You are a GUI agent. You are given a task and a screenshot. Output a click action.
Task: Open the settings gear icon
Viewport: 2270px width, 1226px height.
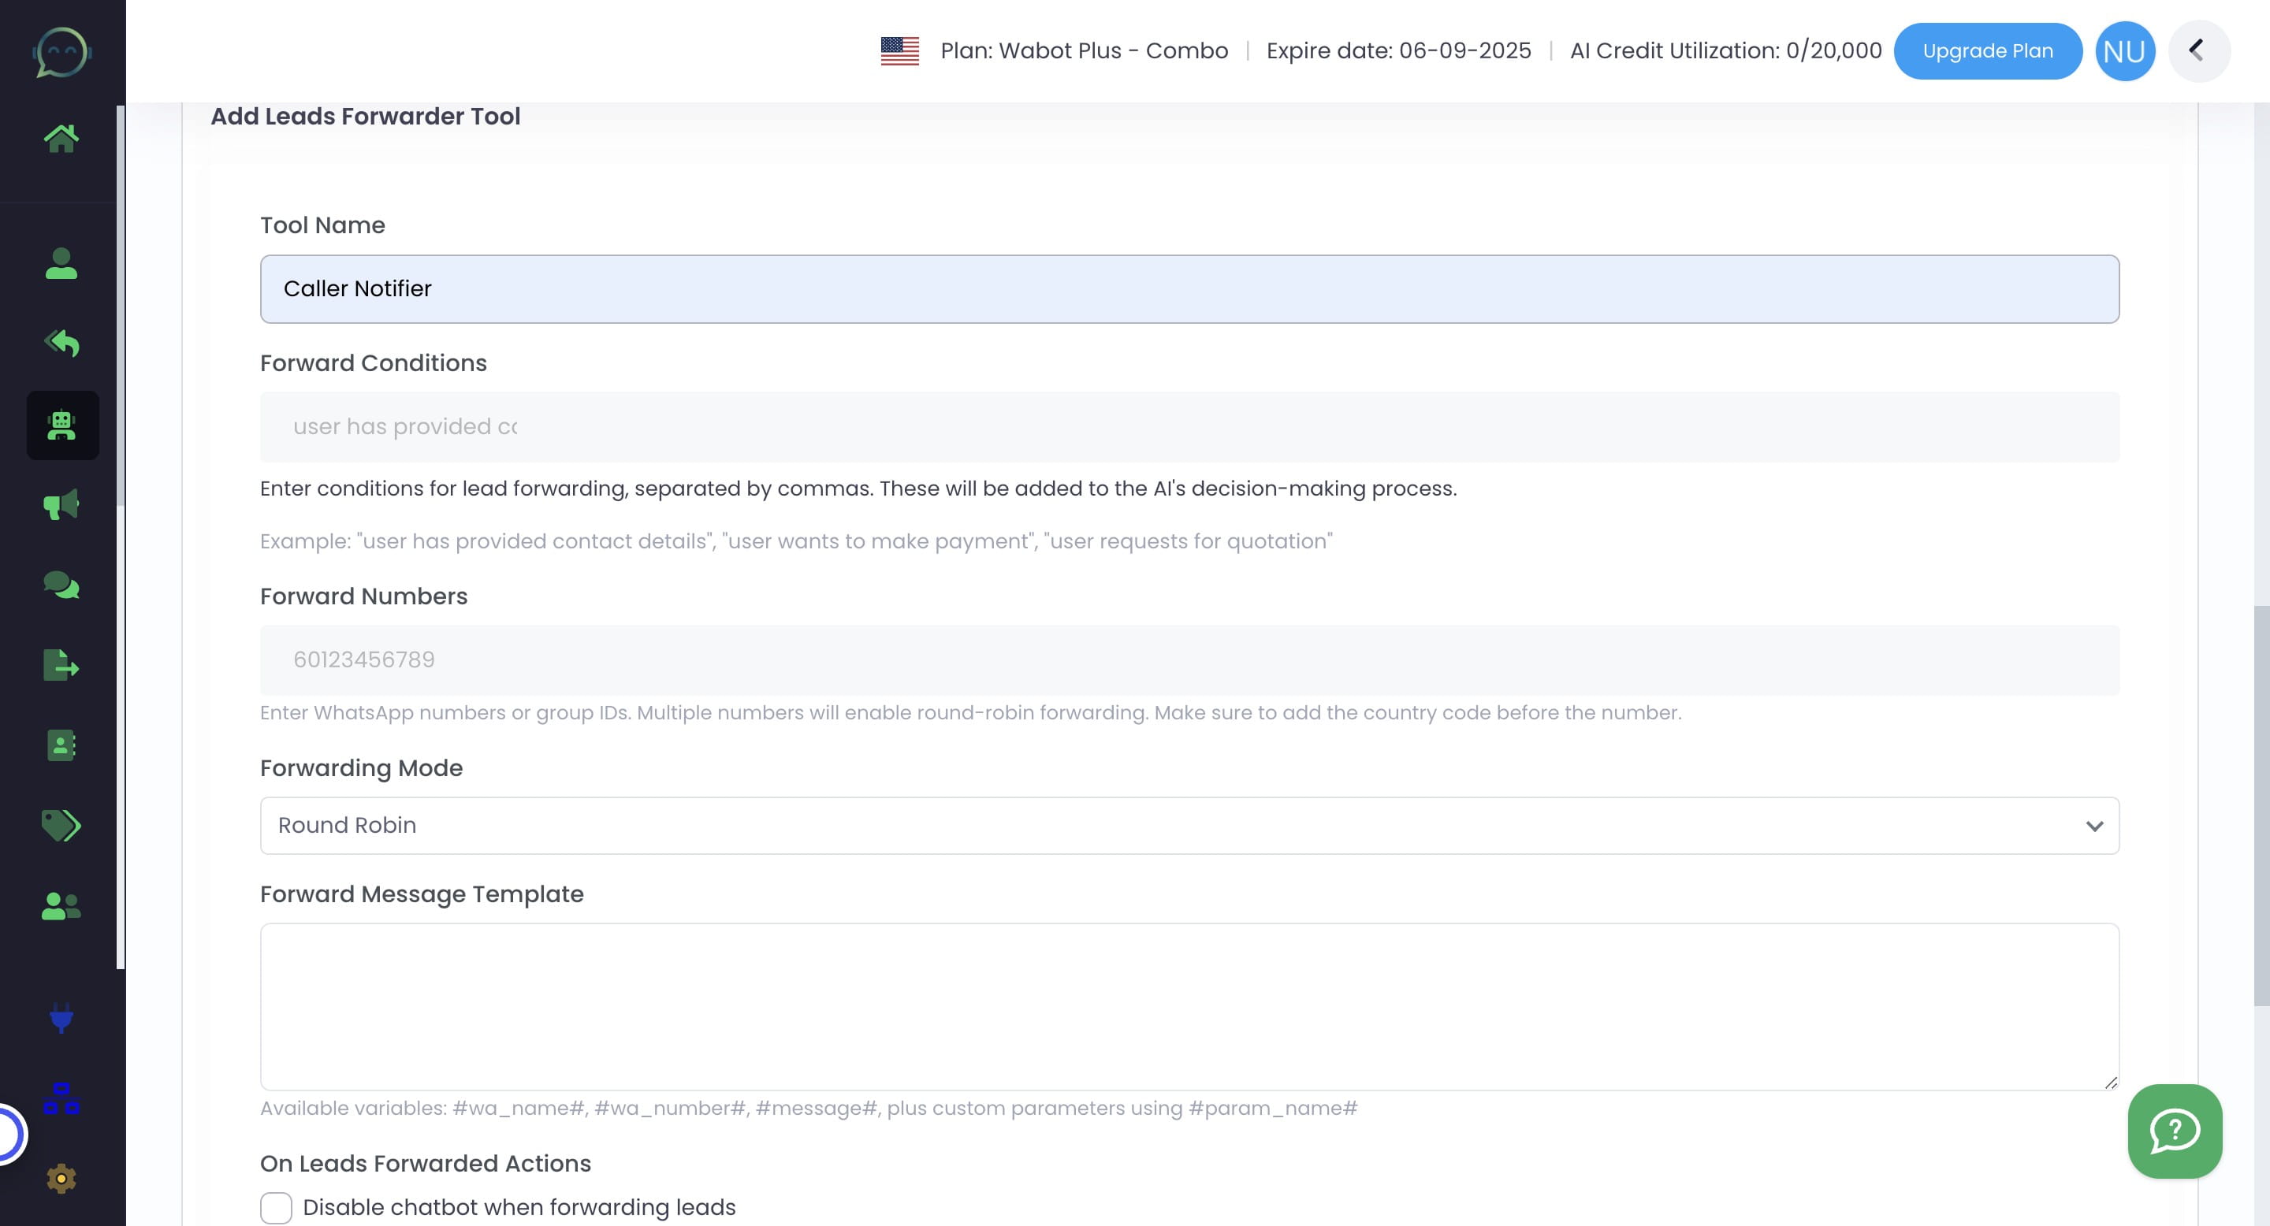tap(61, 1178)
